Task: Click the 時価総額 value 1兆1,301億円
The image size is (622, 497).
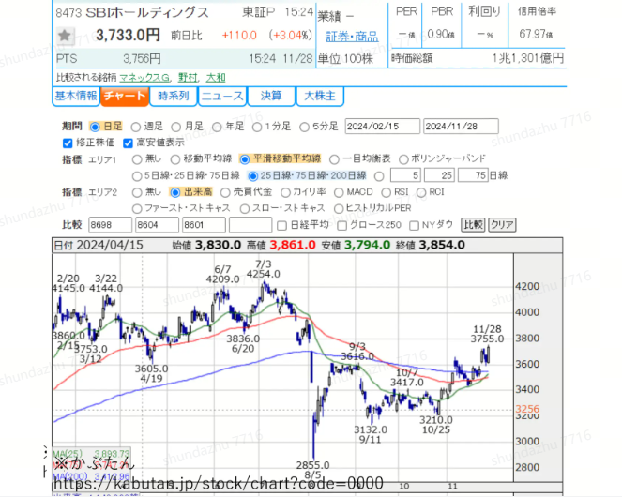Action: click(527, 58)
